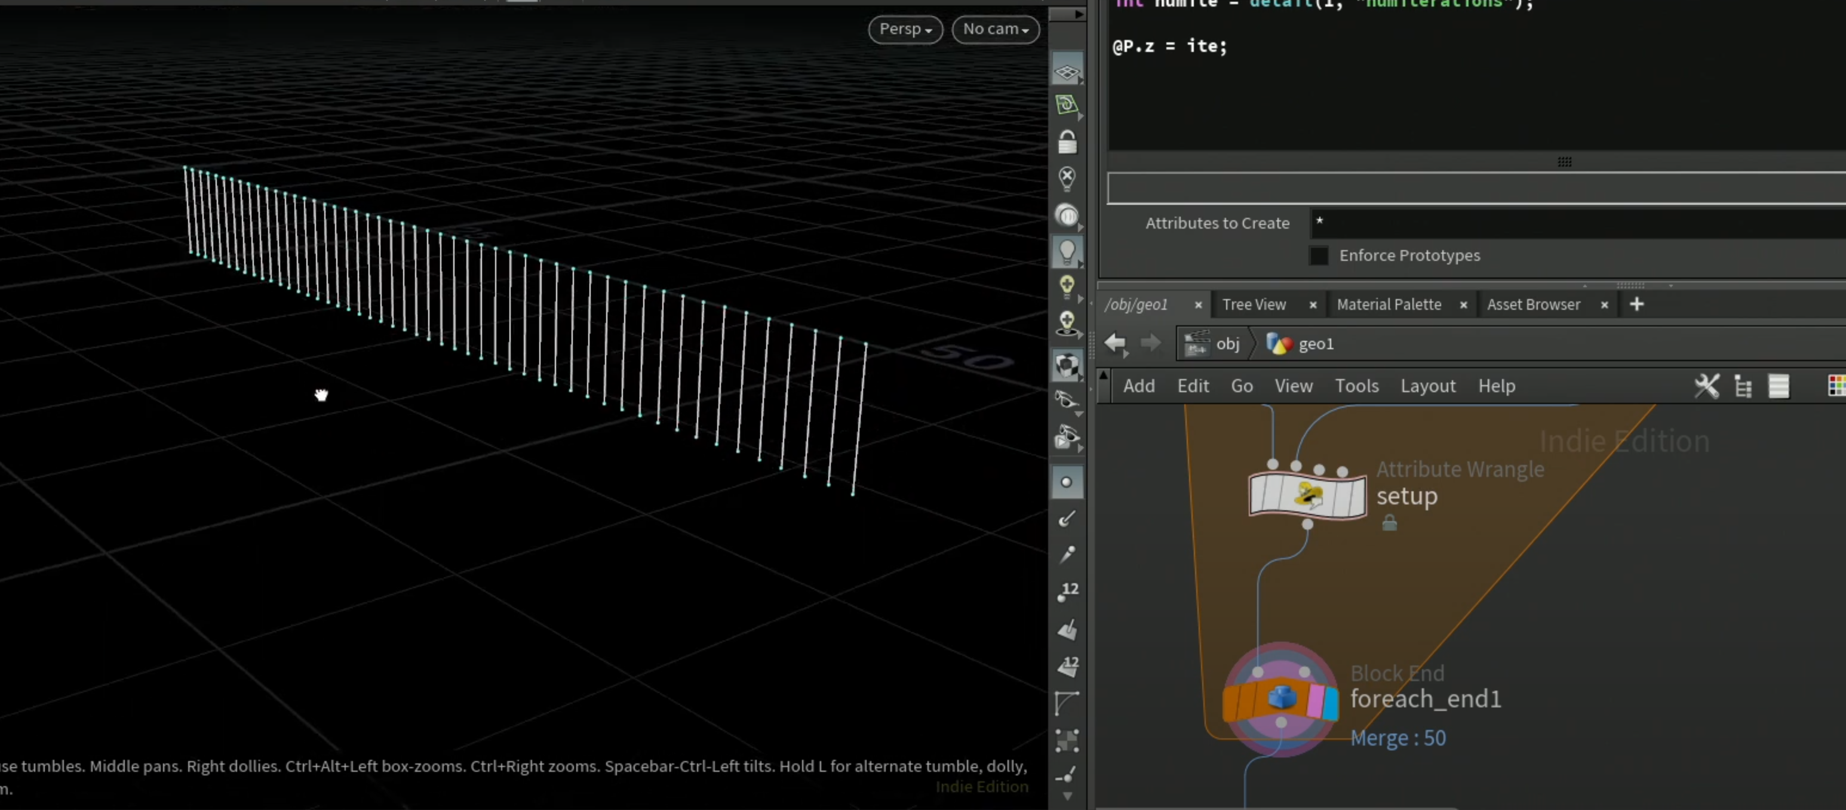The width and height of the screenshot is (1846, 810).
Task: Go back with the left arrow icon
Action: [1115, 343]
